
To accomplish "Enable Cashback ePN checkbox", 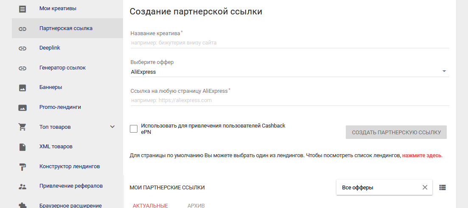I will (134, 129).
